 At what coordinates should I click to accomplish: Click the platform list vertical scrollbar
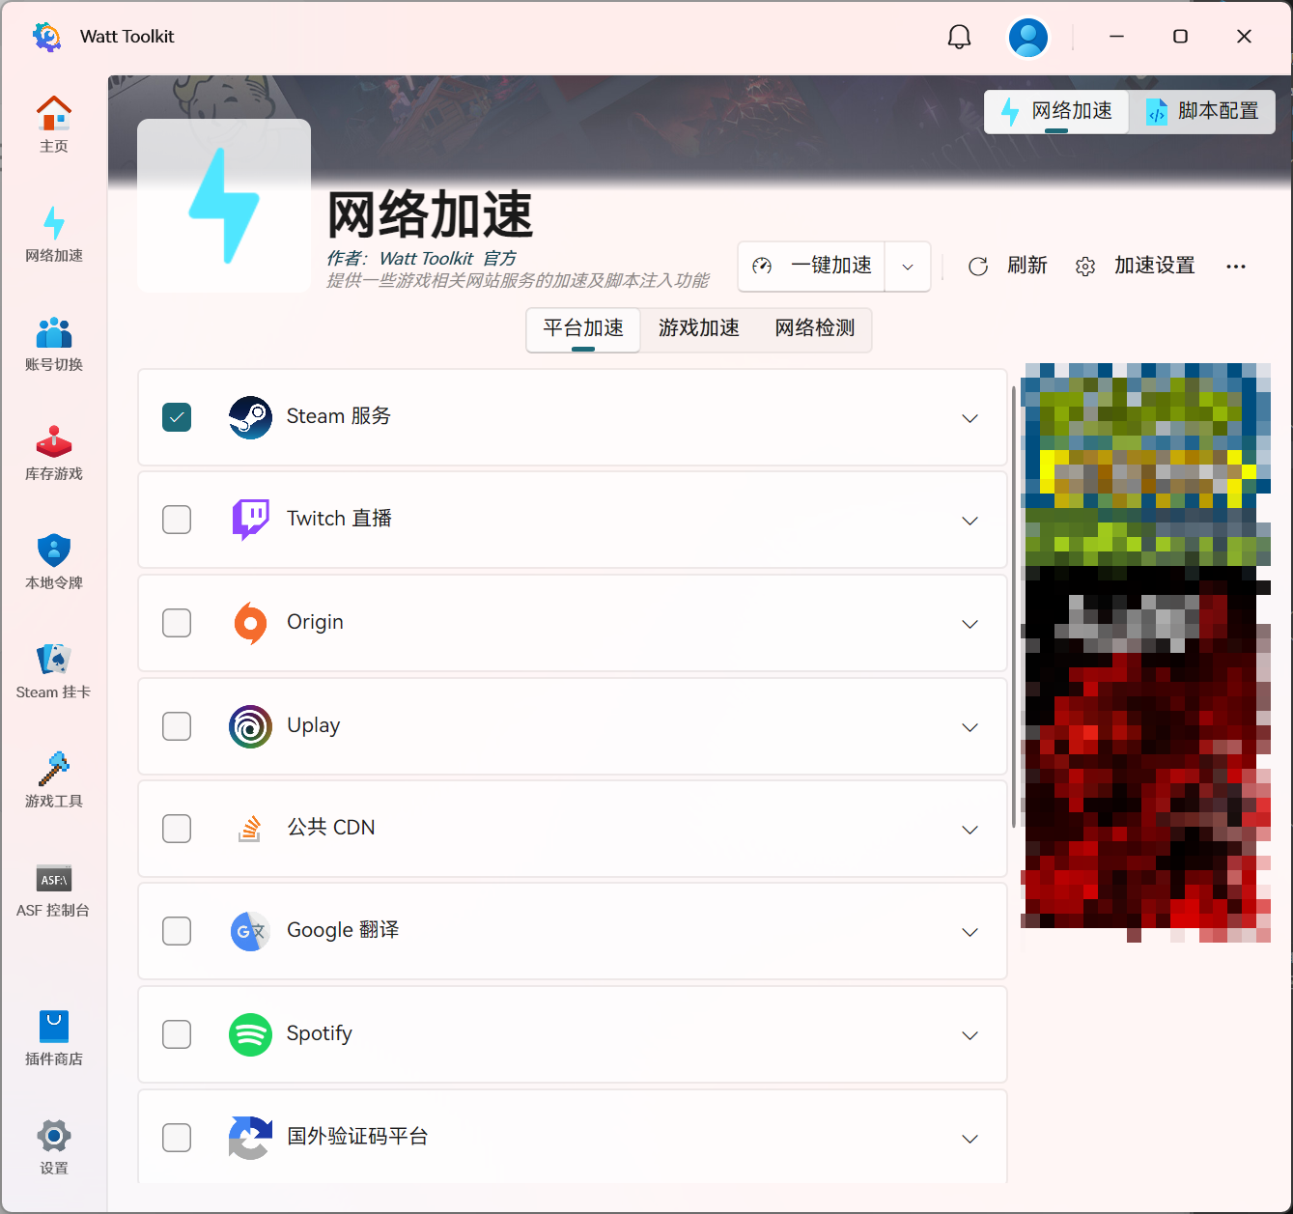(1013, 607)
